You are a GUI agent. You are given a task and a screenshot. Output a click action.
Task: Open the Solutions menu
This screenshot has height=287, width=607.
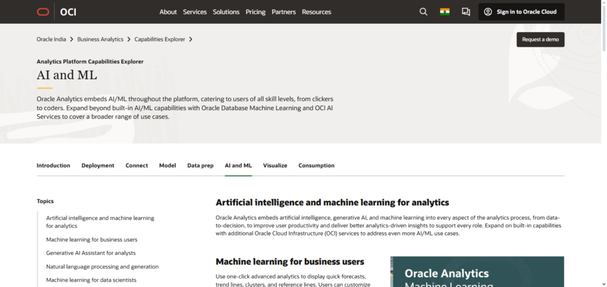point(226,12)
